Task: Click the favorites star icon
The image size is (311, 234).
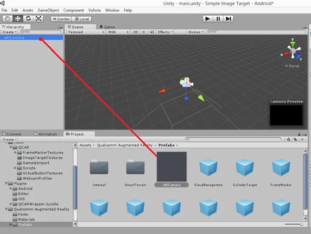Action: [x=302, y=140]
